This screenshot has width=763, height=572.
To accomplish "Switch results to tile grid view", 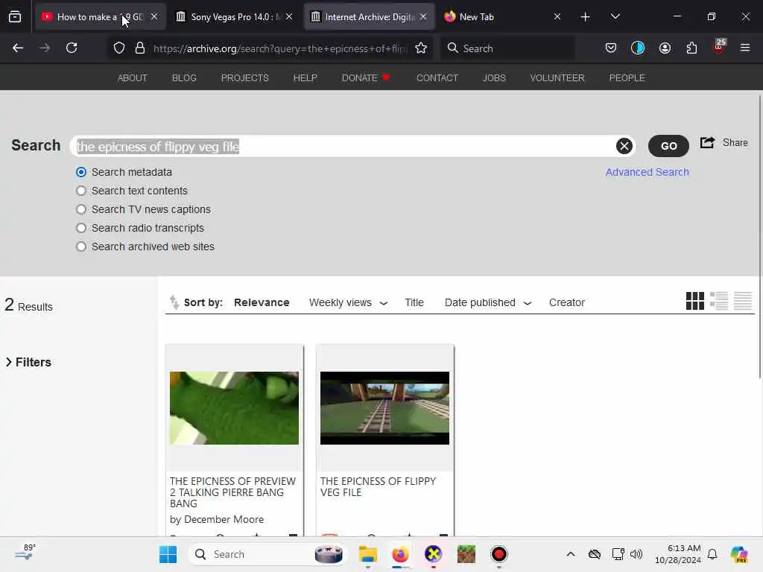I will (695, 301).
